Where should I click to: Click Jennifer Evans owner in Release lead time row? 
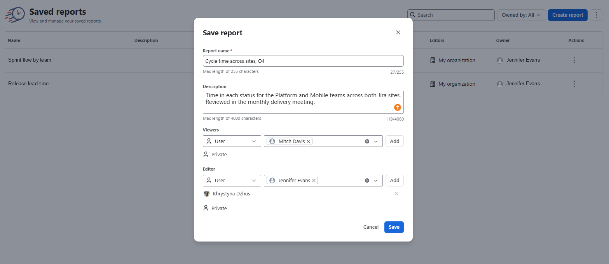point(523,84)
